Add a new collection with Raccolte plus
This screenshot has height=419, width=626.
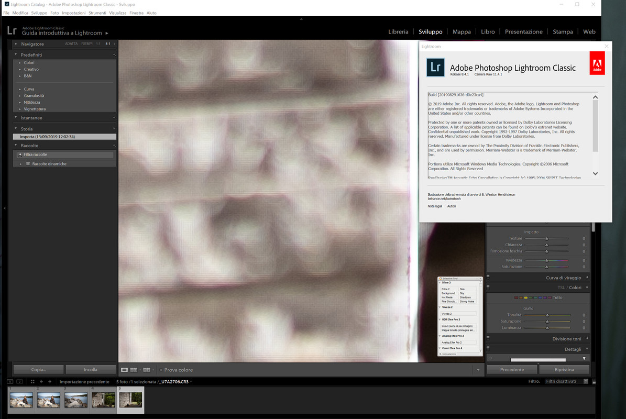[114, 145]
